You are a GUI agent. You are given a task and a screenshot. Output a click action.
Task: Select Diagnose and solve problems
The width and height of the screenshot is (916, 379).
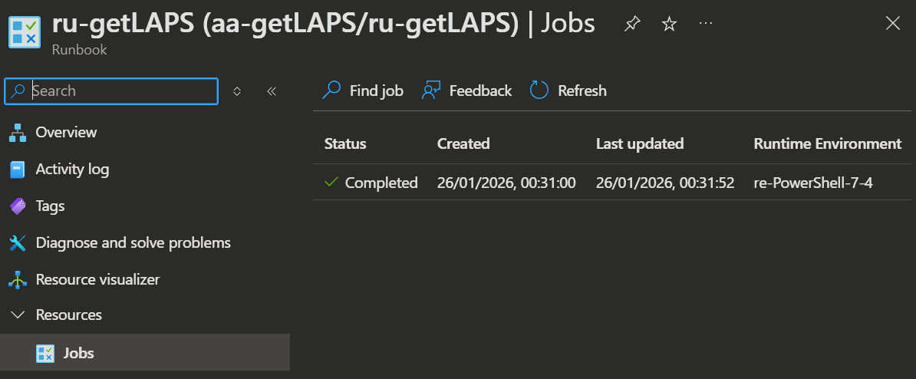click(133, 242)
